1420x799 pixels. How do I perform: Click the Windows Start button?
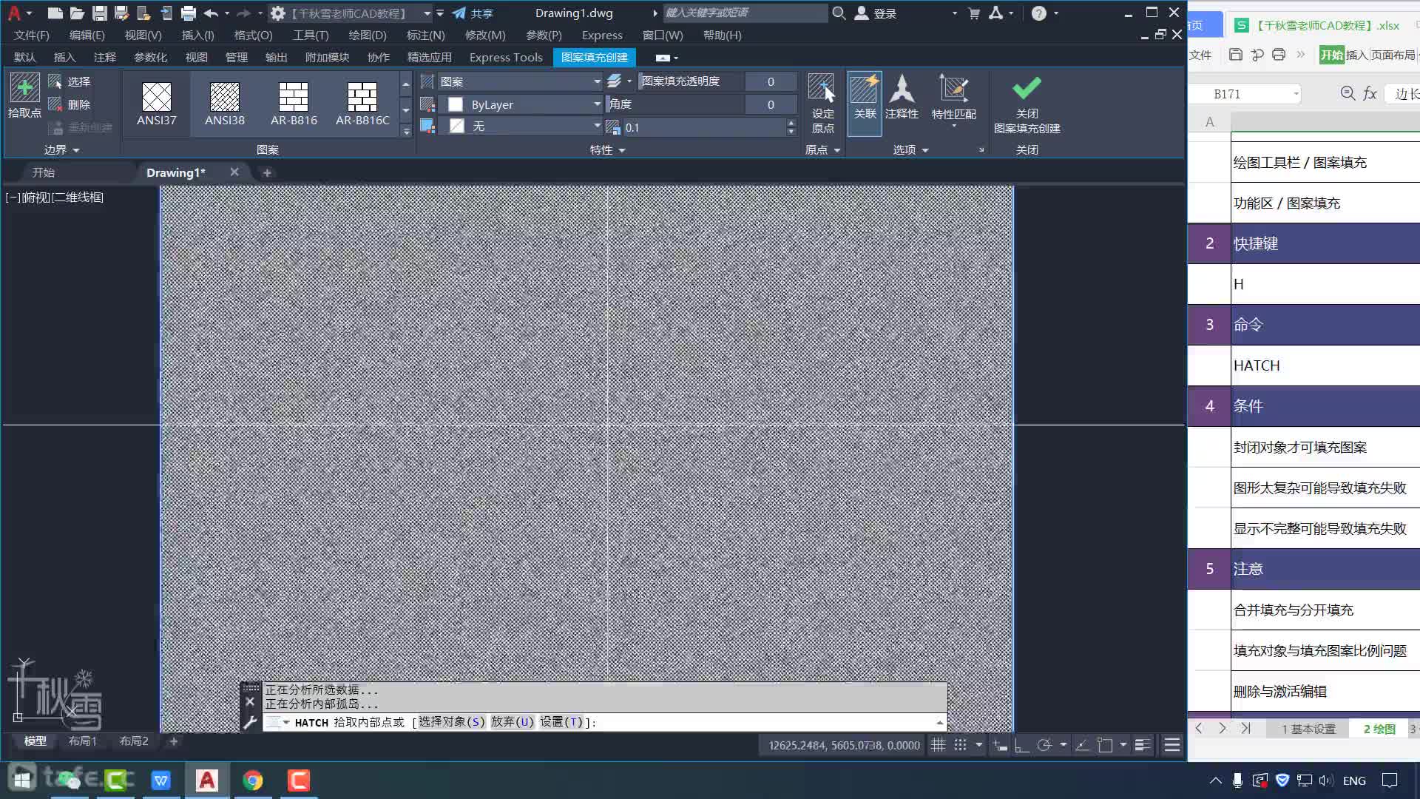(x=22, y=780)
